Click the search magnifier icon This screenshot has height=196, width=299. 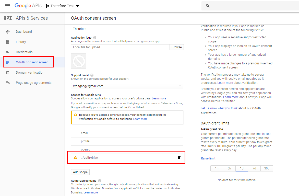[x=208, y=6]
